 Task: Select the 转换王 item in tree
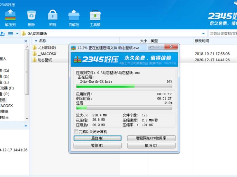click(4, 117)
